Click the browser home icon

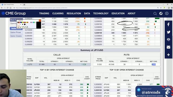tap(11, 8)
